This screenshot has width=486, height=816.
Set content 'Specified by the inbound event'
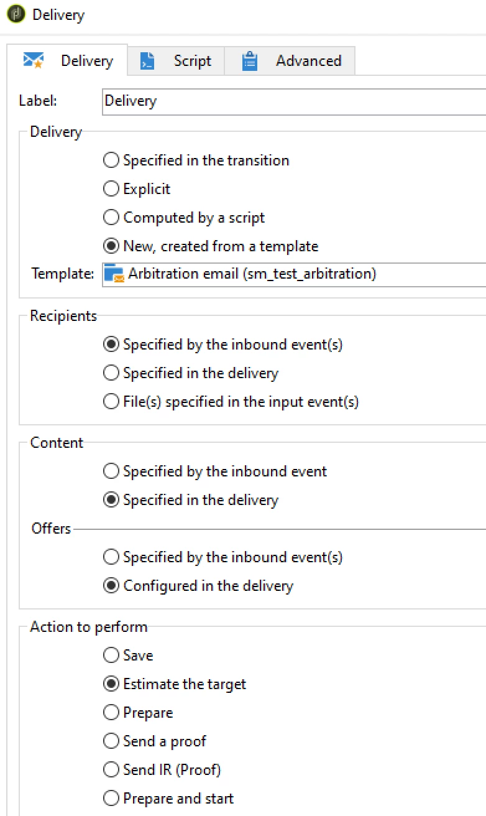111,471
